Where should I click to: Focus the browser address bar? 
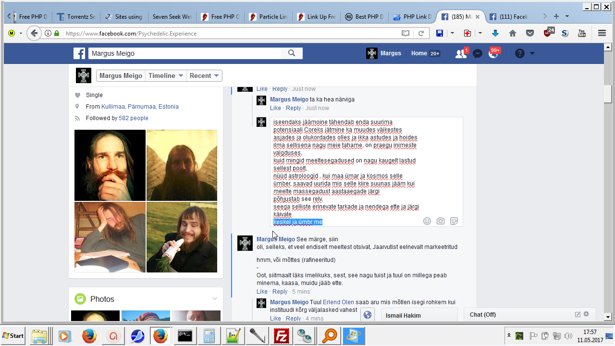[x=231, y=33]
